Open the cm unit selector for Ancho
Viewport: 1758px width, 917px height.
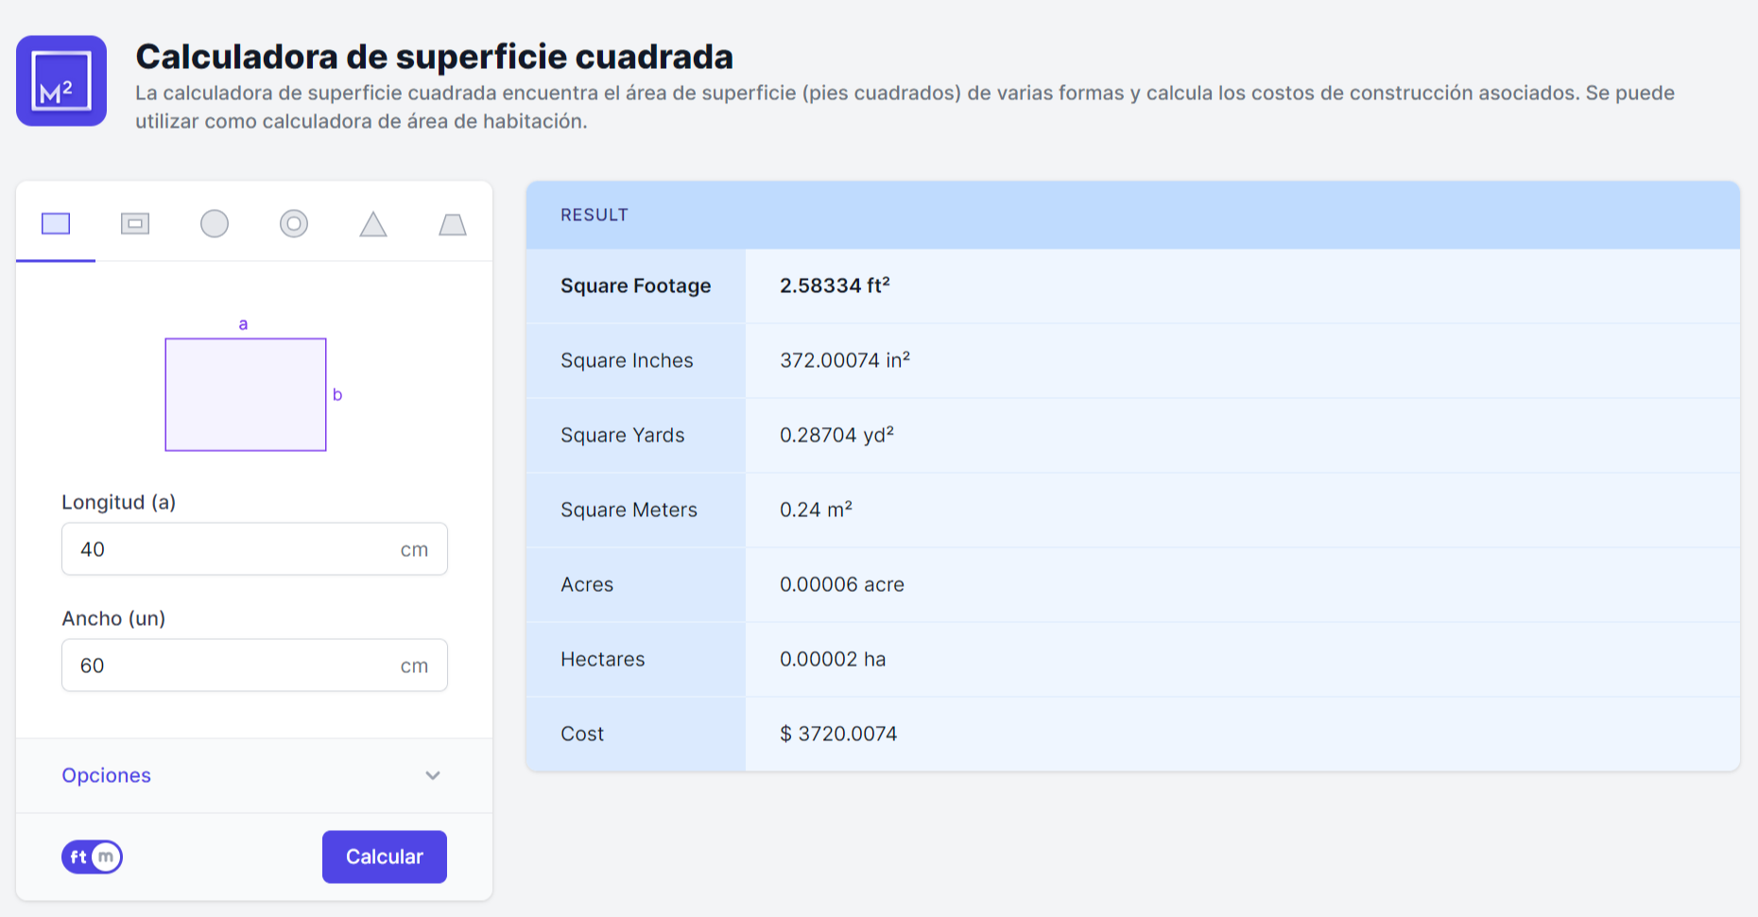coord(414,666)
